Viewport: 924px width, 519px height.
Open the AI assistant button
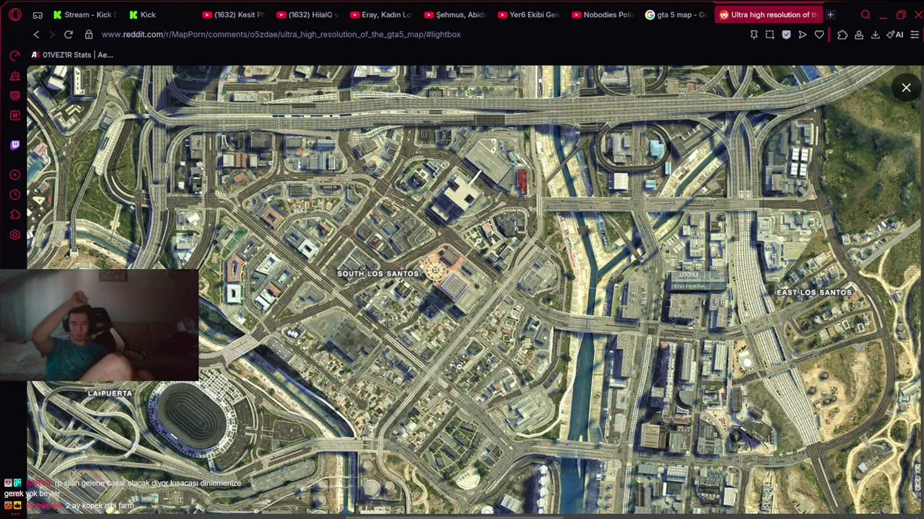click(895, 35)
